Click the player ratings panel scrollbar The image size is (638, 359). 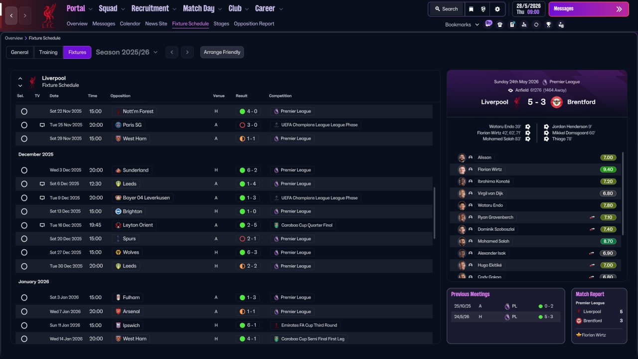[624, 193]
